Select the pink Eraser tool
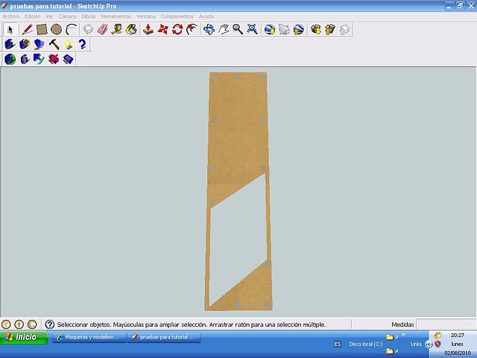477x358 pixels. pos(103,30)
